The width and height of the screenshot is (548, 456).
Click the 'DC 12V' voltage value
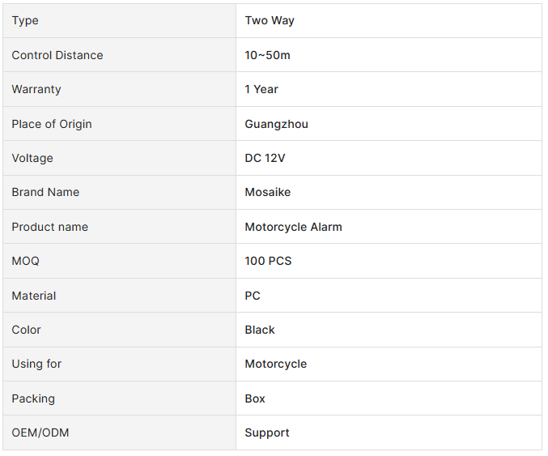[265, 158]
